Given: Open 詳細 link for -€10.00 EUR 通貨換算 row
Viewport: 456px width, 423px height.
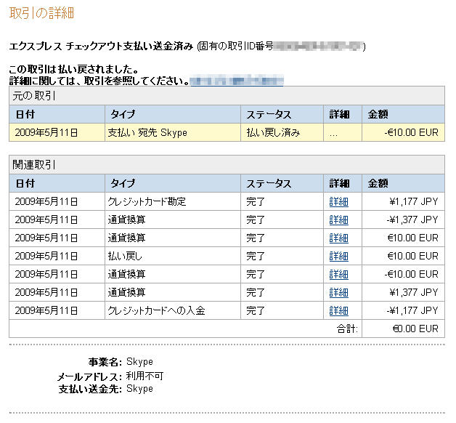Looking at the screenshot, I should click(338, 274).
